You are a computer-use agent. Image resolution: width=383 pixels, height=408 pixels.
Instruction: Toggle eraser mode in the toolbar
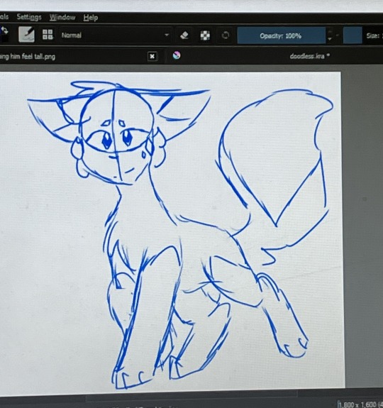coord(184,35)
